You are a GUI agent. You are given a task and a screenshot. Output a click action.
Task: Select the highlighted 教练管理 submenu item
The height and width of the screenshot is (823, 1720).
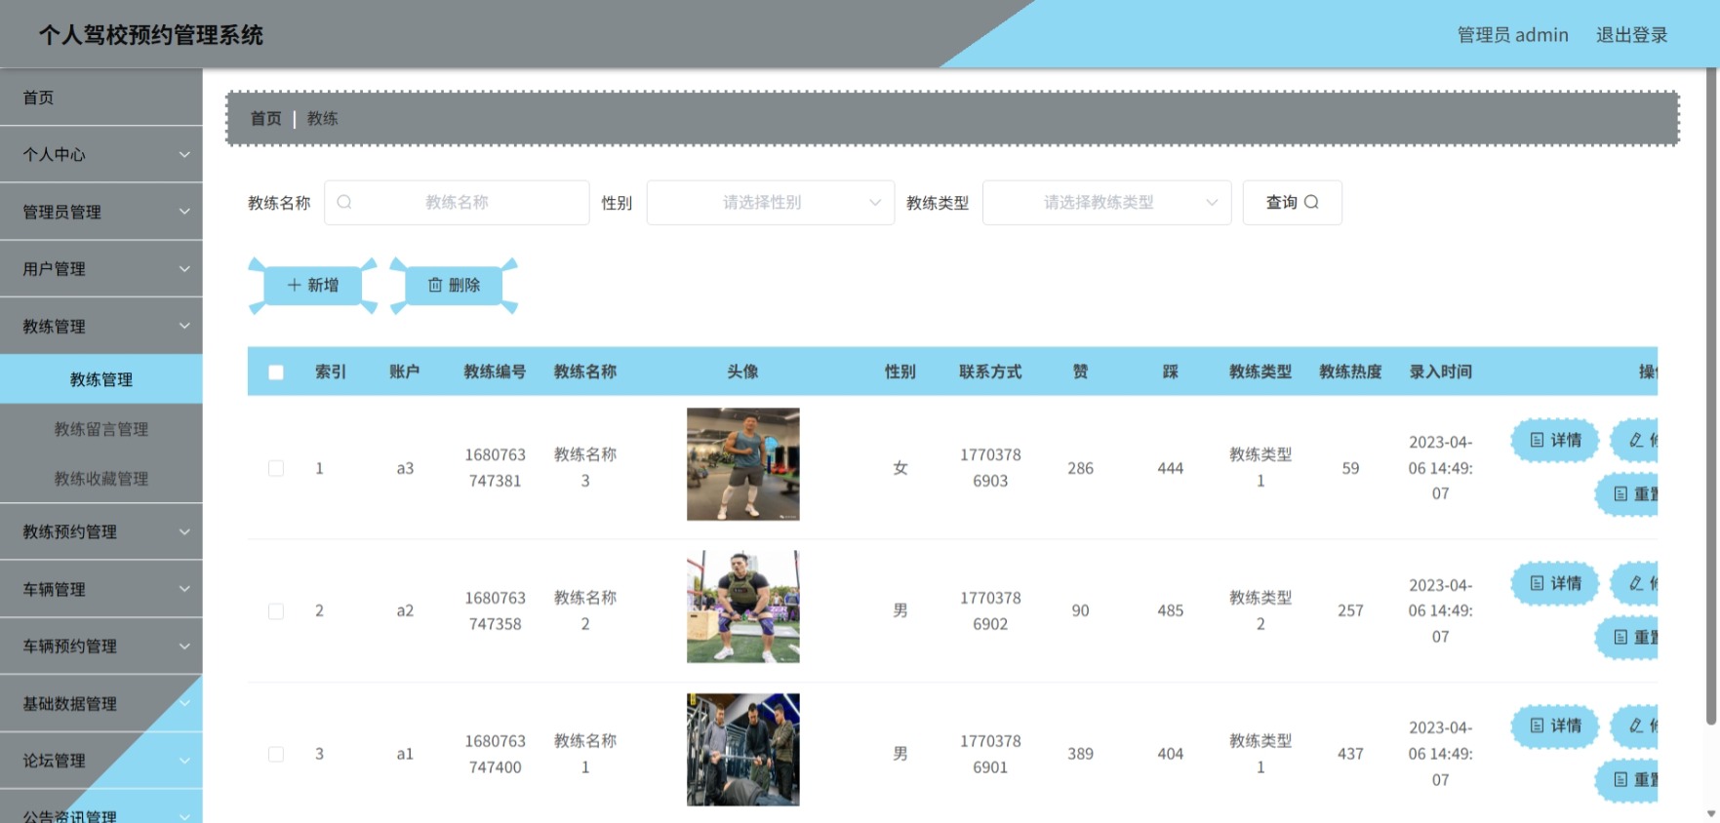[x=101, y=379]
